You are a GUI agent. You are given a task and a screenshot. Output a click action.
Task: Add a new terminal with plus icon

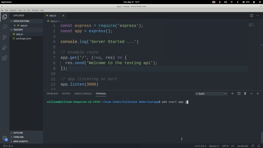click(x=232, y=93)
